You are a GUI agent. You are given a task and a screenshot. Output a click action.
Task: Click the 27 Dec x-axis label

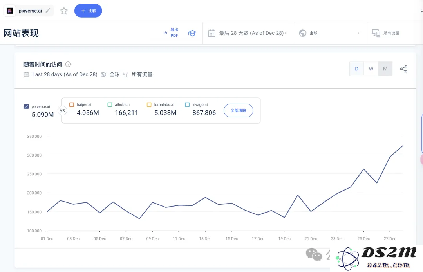click(390, 239)
